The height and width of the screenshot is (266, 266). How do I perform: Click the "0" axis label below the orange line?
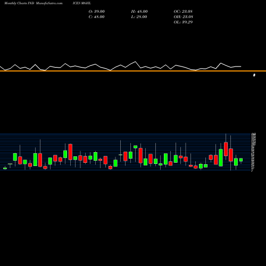tap(254, 75)
